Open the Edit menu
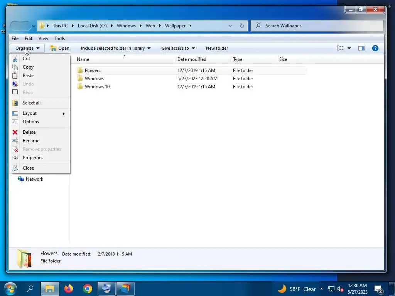Image resolution: width=395 pixels, height=296 pixels. pos(29,39)
